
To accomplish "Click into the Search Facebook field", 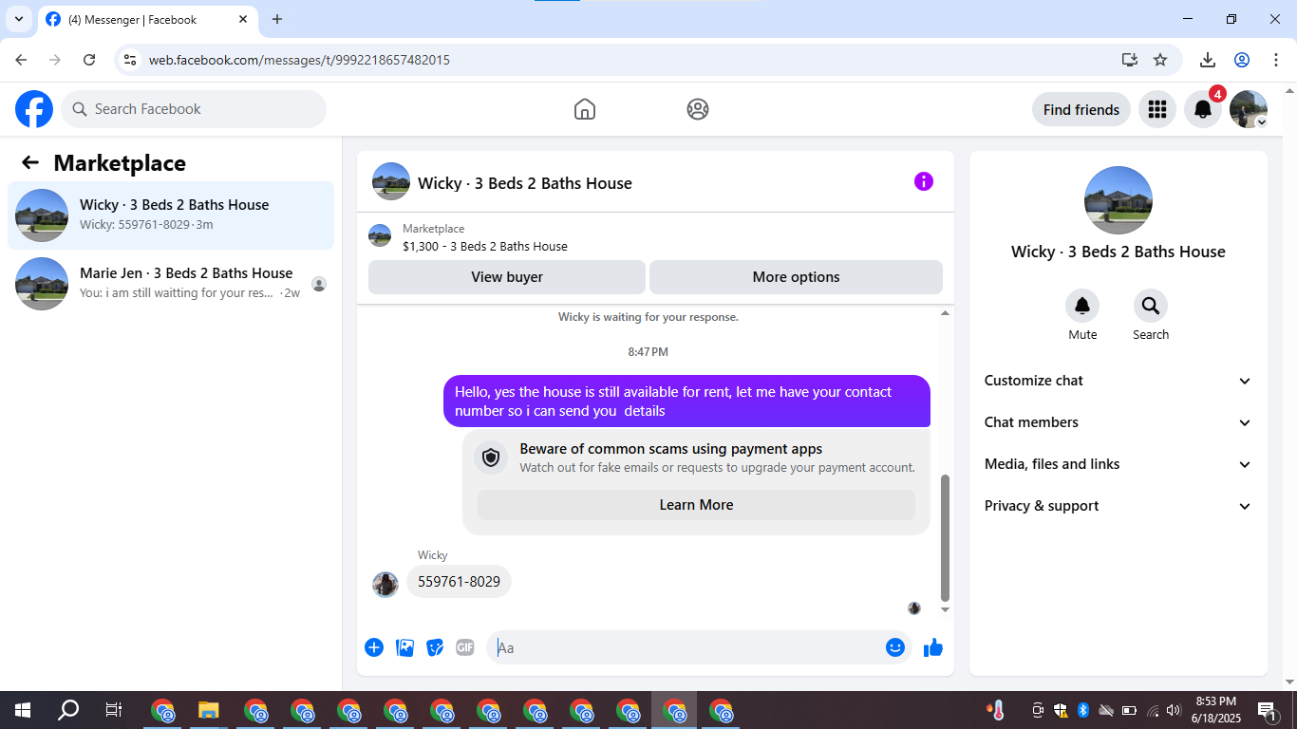I will [194, 109].
